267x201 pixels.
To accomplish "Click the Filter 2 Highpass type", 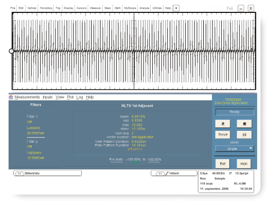I will tap(34, 153).
